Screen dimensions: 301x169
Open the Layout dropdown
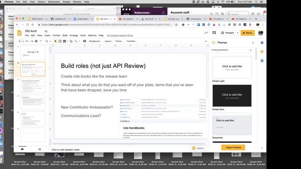(x=108, y=41)
